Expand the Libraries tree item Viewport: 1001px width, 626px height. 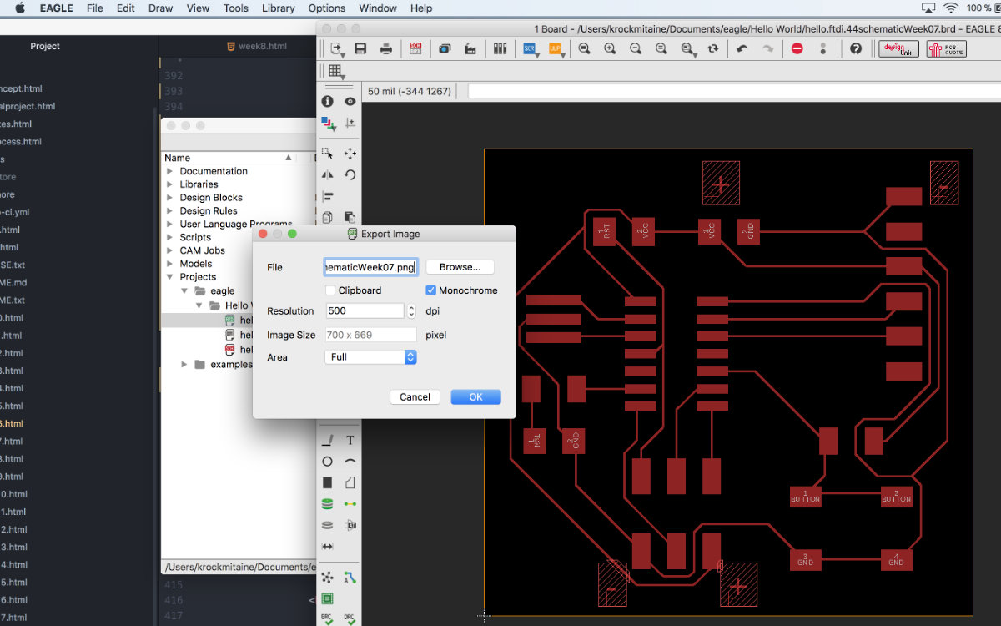tap(170, 184)
